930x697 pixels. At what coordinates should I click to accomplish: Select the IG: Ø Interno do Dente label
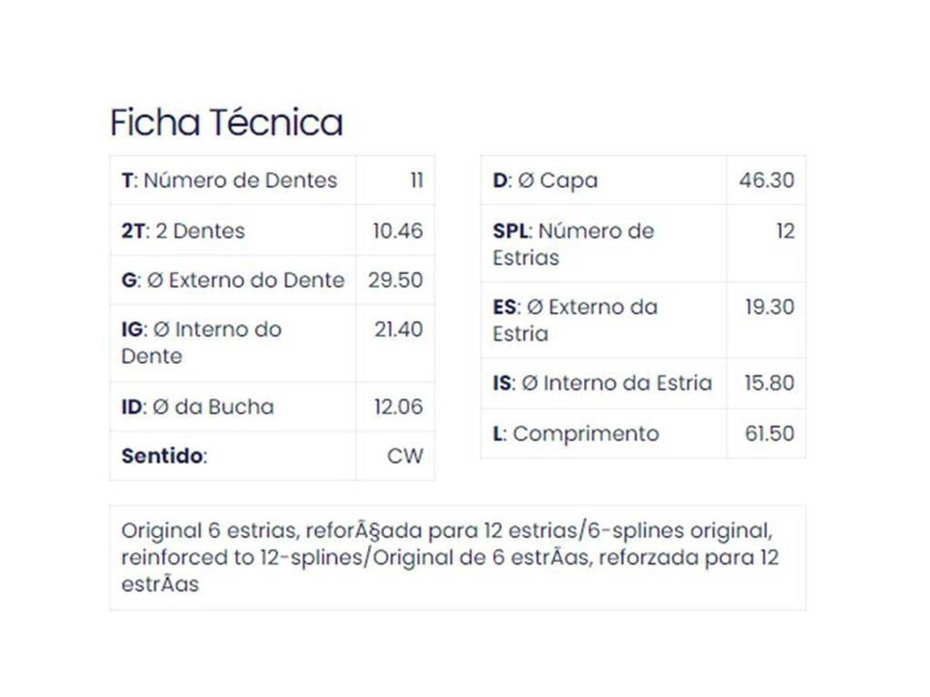click(202, 342)
